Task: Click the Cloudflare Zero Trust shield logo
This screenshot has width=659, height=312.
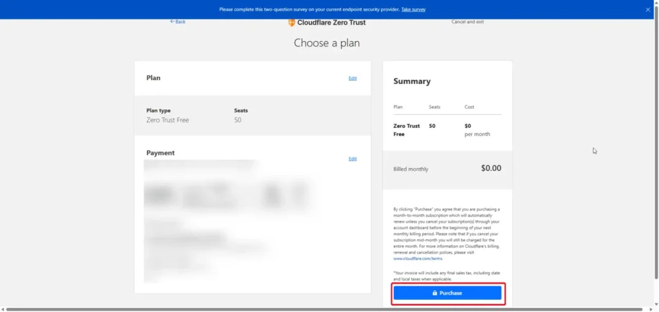Action: 292,22
